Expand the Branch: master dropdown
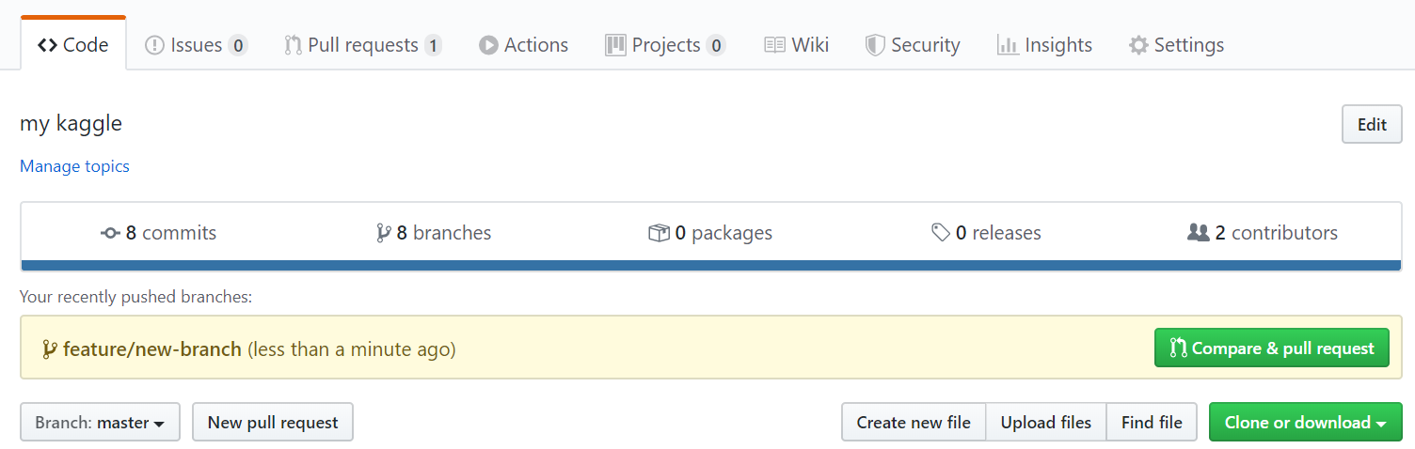The width and height of the screenshot is (1415, 449). tap(100, 423)
